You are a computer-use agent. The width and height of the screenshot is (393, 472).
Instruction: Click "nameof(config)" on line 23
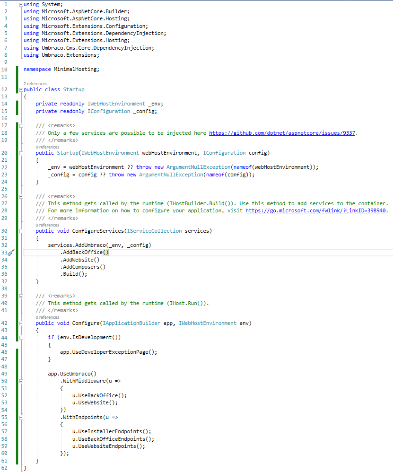[228, 175]
